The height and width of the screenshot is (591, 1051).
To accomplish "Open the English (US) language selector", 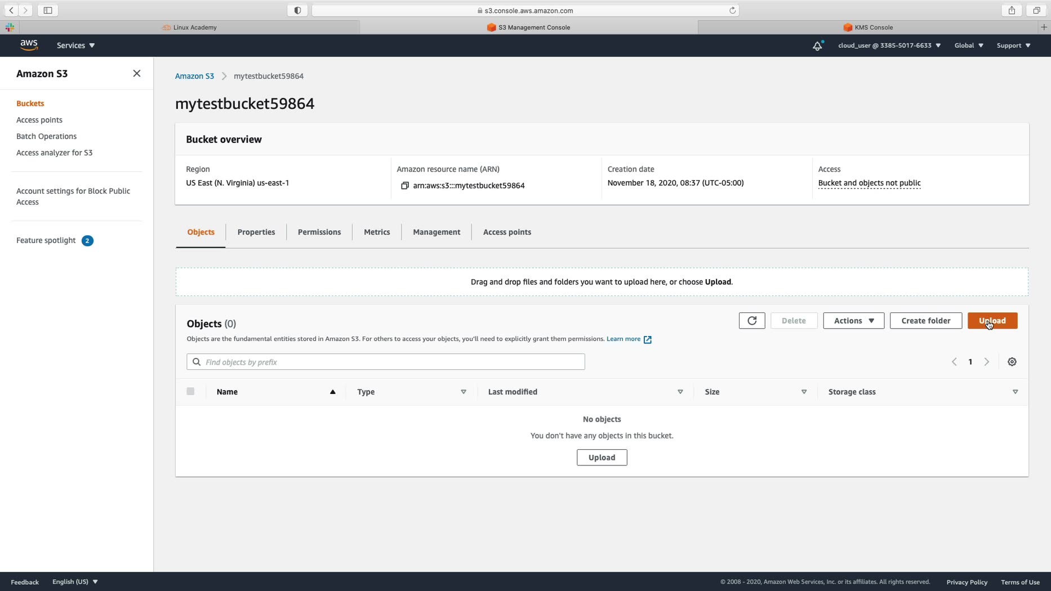I will [75, 582].
